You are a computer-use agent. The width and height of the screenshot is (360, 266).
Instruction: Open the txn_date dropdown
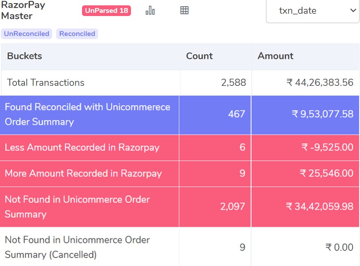(312, 11)
